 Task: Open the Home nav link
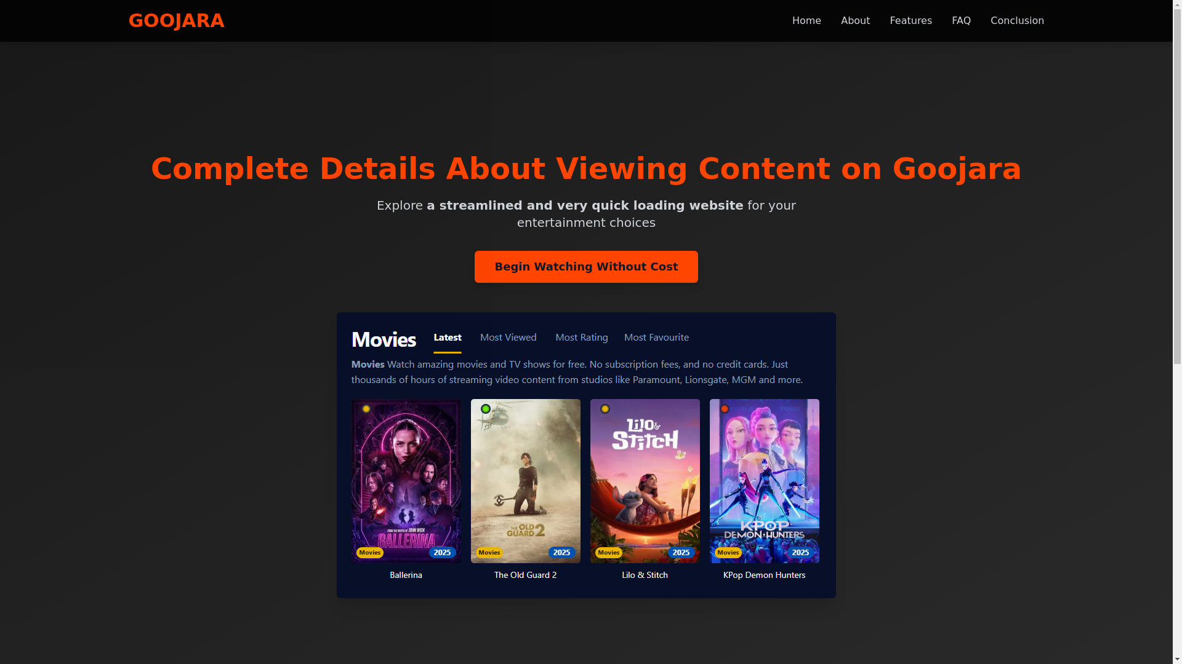[x=806, y=21]
